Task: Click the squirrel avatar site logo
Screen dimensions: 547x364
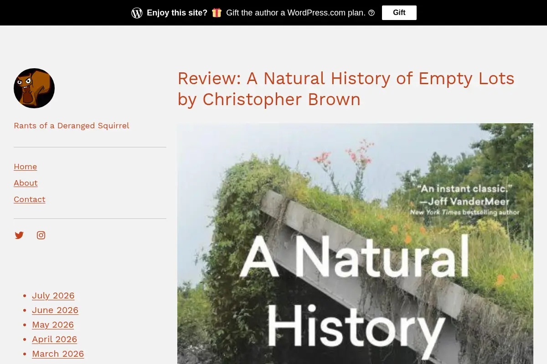Action: 34,88
